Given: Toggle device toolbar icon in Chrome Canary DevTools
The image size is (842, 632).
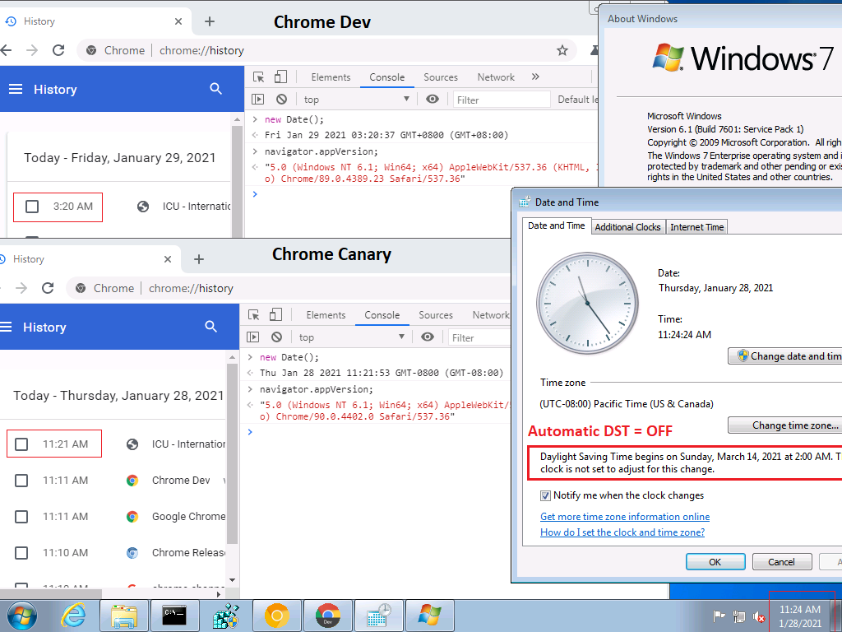Looking at the screenshot, I should pyautogui.click(x=275, y=315).
